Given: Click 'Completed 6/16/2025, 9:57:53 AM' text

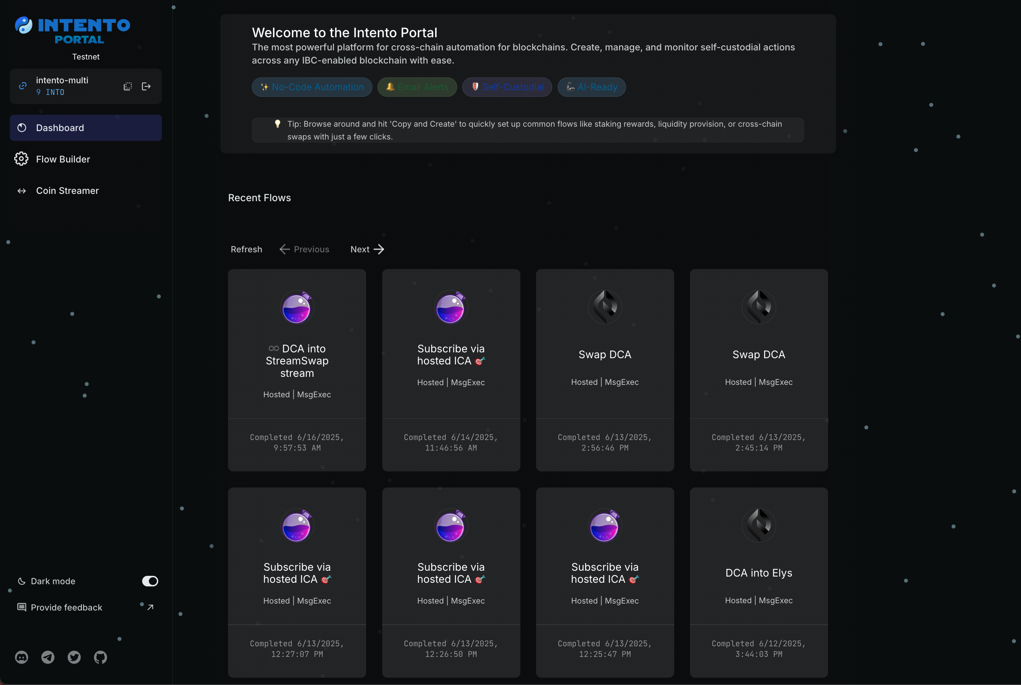Looking at the screenshot, I should tap(297, 443).
